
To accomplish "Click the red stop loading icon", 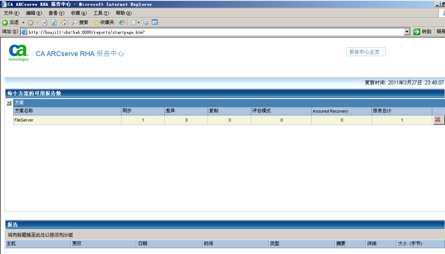I will [x=45, y=22].
